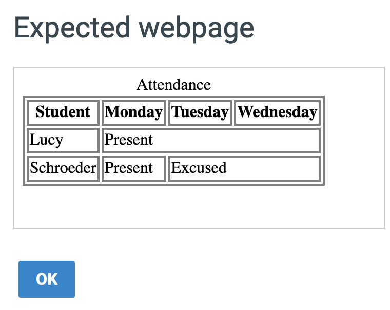Click the Attendance table caption
The height and width of the screenshot is (310, 390).
point(173,85)
